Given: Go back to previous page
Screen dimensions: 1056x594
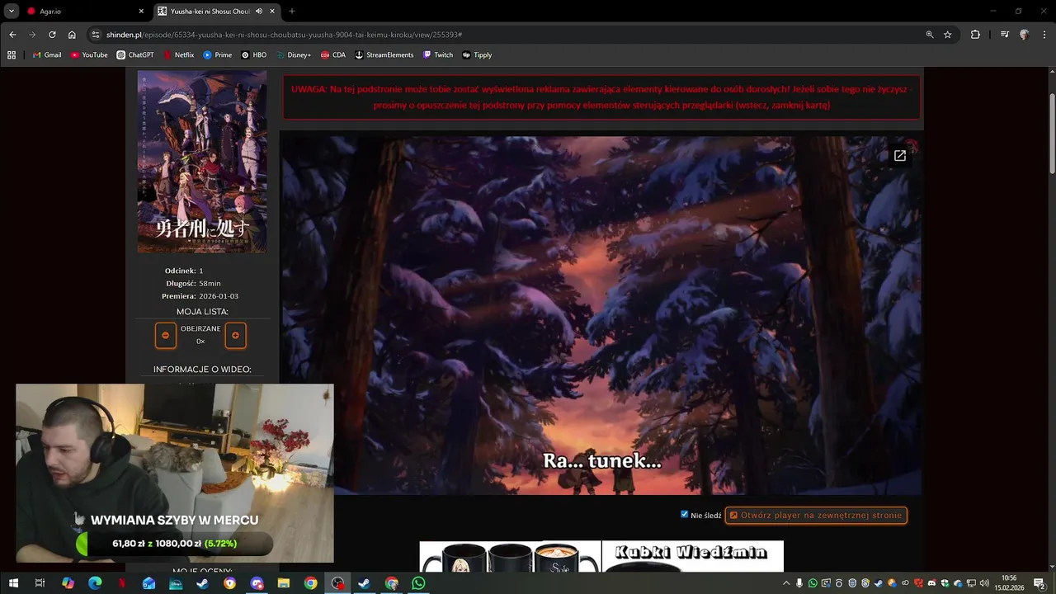Looking at the screenshot, I should 12,35.
